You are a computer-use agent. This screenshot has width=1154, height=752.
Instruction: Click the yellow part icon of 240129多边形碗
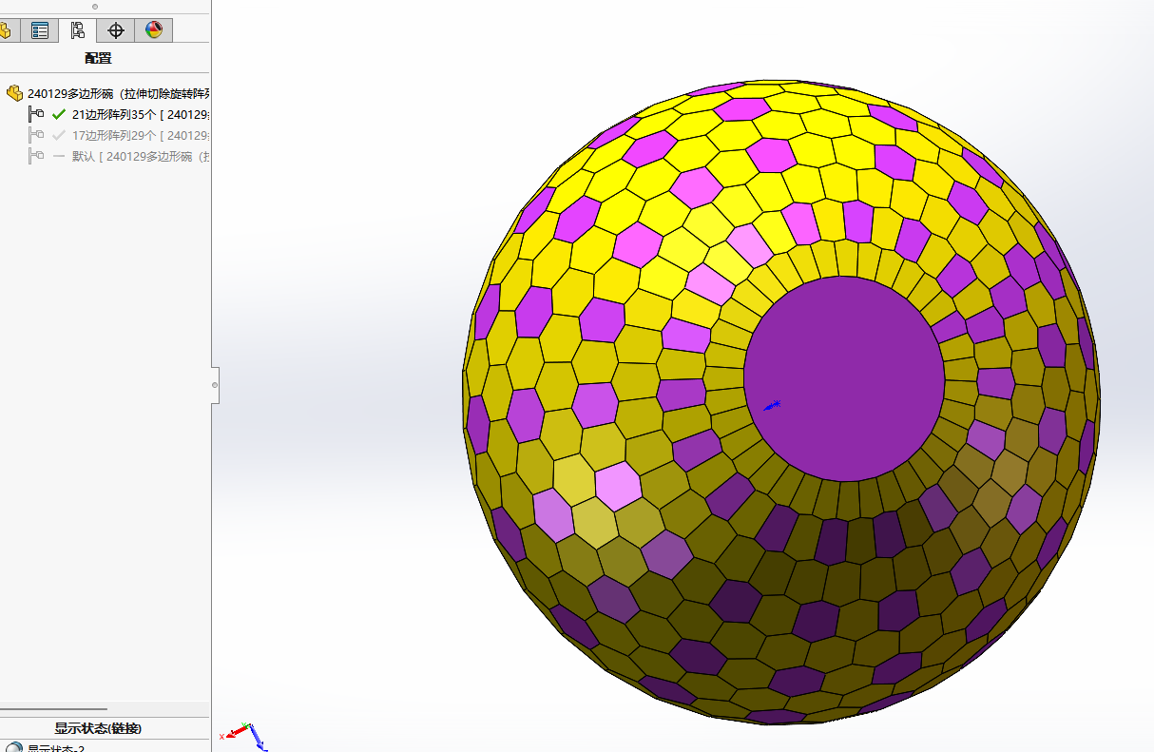14,93
